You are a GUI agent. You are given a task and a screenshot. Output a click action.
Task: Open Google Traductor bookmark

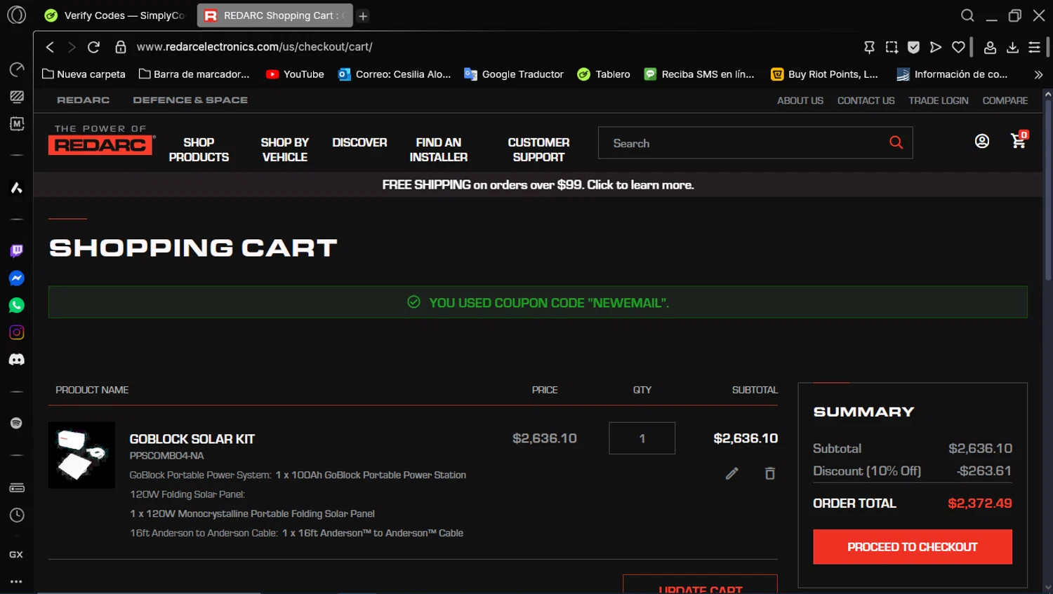(x=514, y=74)
